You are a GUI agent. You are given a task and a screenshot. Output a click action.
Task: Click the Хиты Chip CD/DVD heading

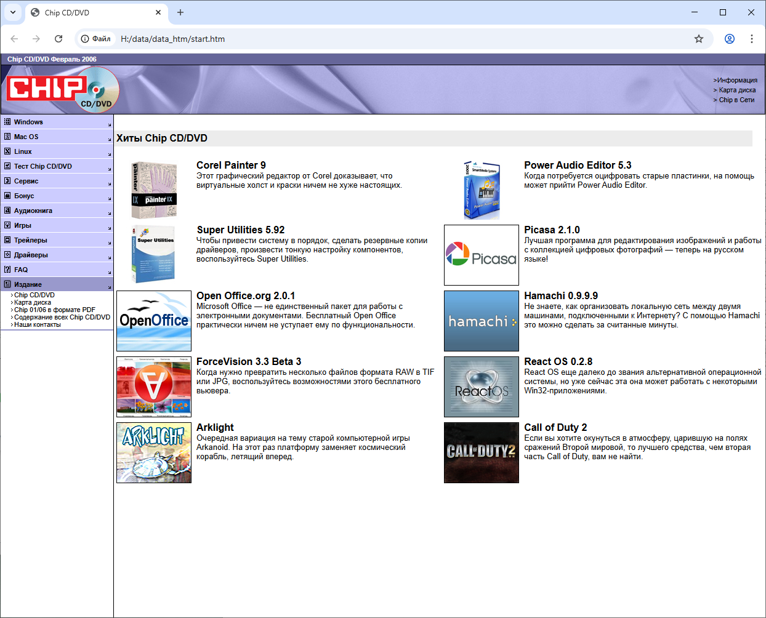[x=162, y=138]
